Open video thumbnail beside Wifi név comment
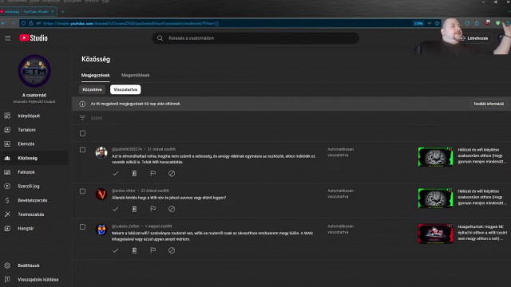The height and width of the screenshot is (287, 511). coord(435,199)
